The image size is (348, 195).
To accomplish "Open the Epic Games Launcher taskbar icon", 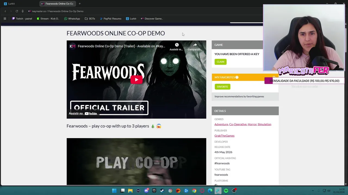I will [x=154, y=191].
